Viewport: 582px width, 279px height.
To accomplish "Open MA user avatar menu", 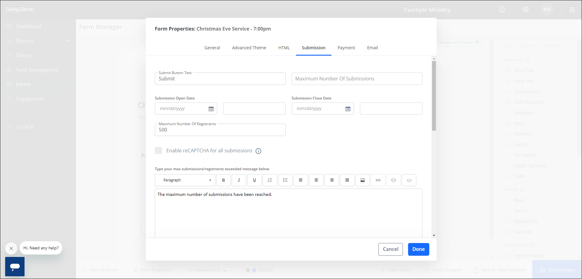I will 547,9.
